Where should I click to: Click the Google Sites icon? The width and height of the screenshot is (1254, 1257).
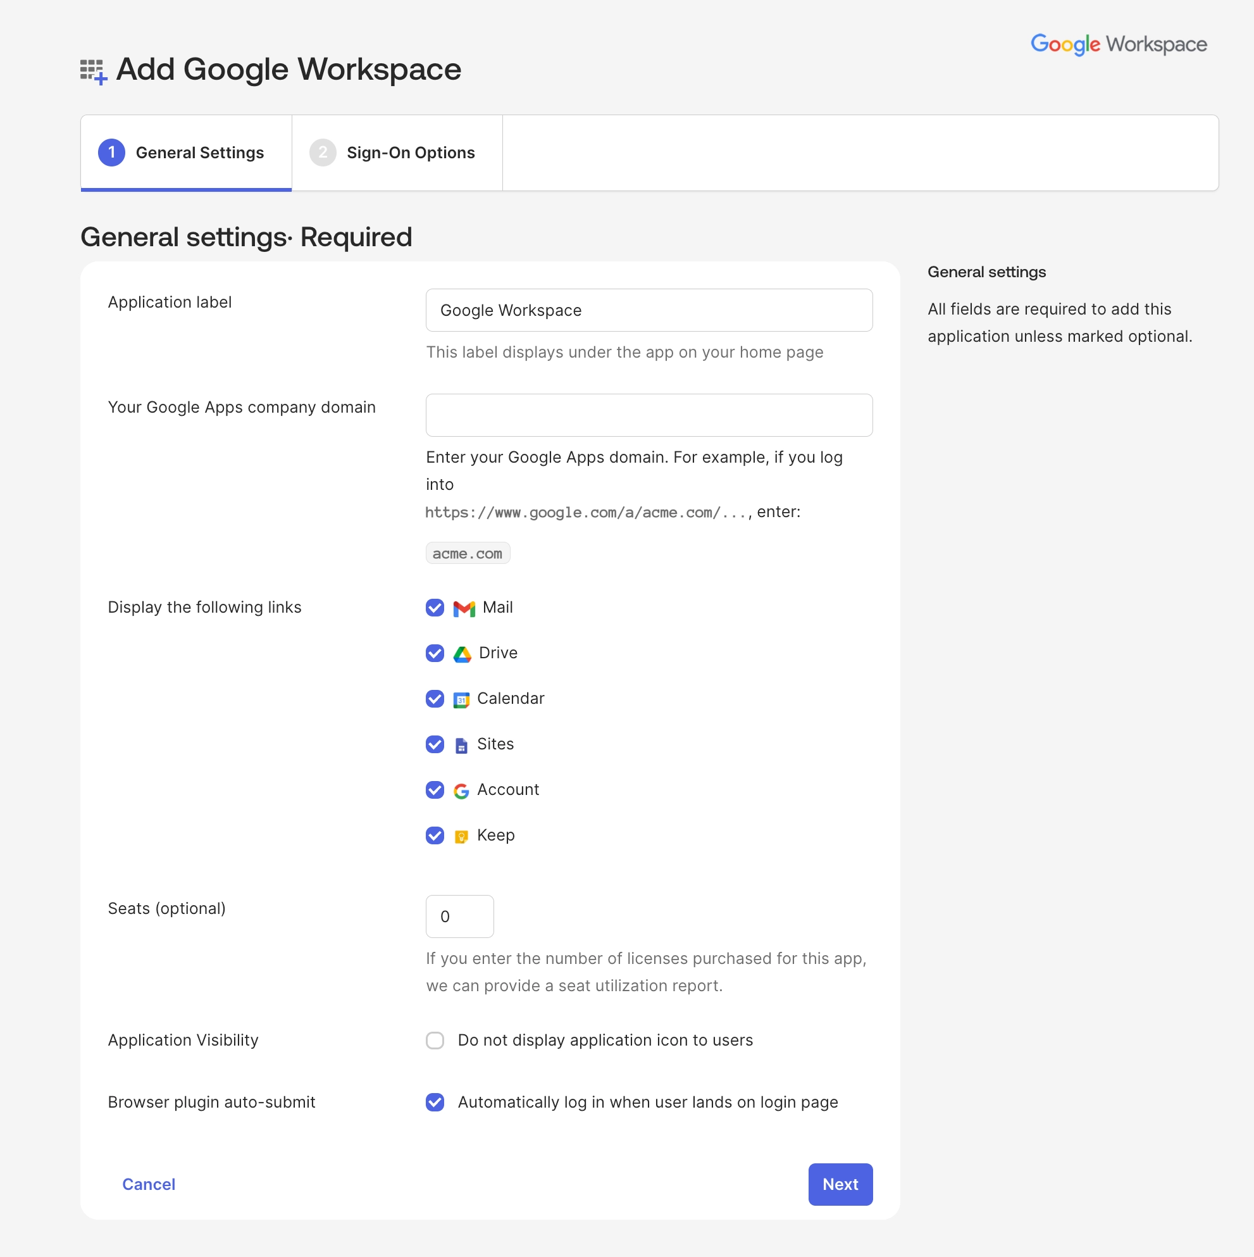(461, 746)
